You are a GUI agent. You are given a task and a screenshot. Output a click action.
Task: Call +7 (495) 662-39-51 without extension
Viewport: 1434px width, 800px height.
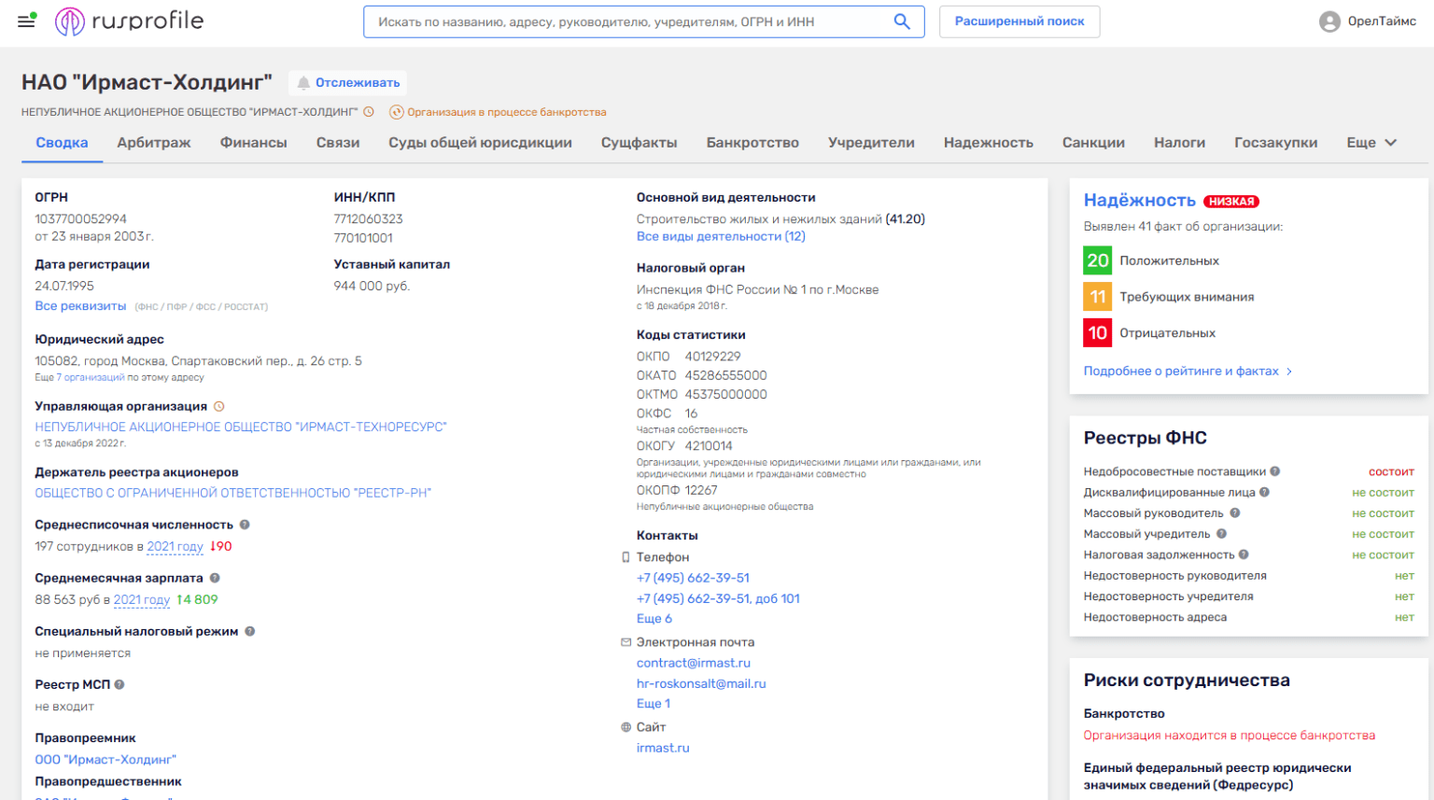pyautogui.click(x=693, y=579)
